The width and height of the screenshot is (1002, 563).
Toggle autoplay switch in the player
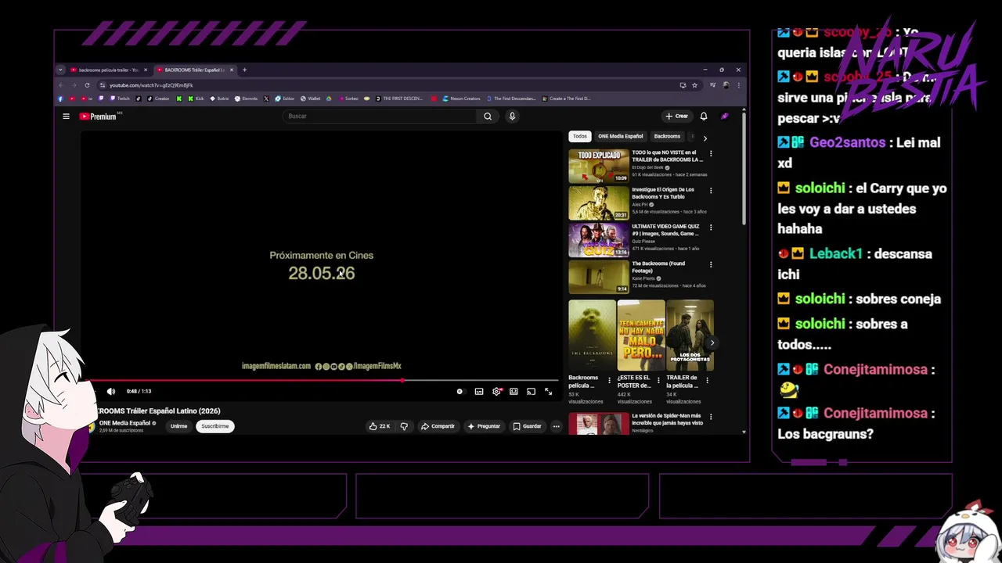click(x=460, y=391)
